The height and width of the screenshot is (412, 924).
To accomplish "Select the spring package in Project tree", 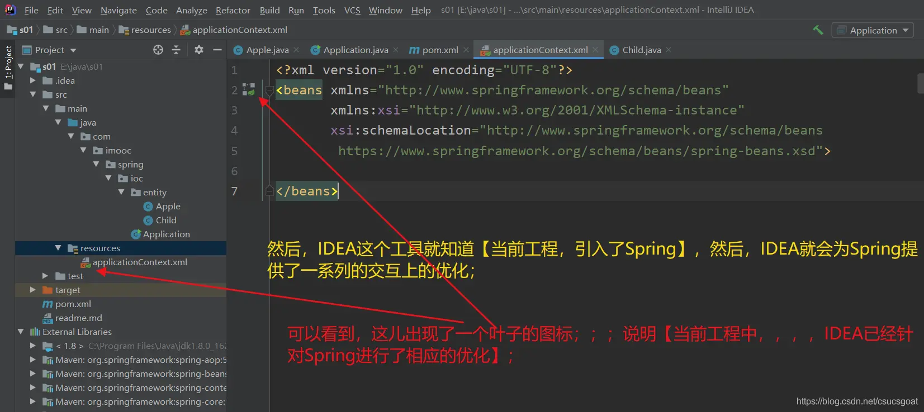I will pos(130,165).
